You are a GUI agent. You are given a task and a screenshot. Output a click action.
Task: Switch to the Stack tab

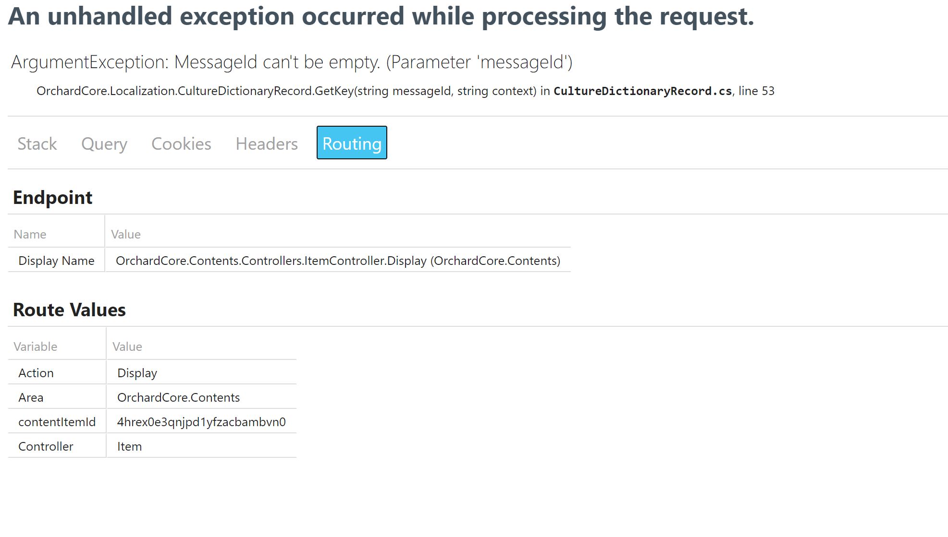[37, 143]
